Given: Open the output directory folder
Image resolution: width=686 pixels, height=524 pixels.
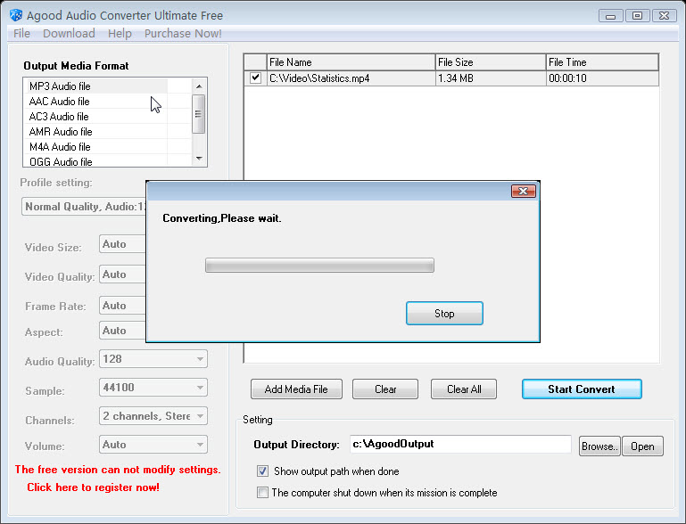Looking at the screenshot, I should tap(642, 446).
